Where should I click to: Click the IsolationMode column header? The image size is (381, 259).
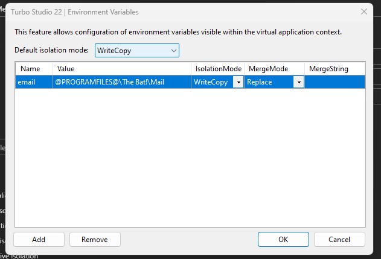(217, 69)
